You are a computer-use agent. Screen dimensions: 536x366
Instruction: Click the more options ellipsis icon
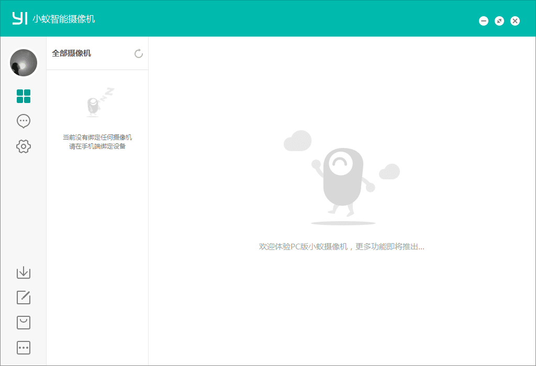point(23,348)
